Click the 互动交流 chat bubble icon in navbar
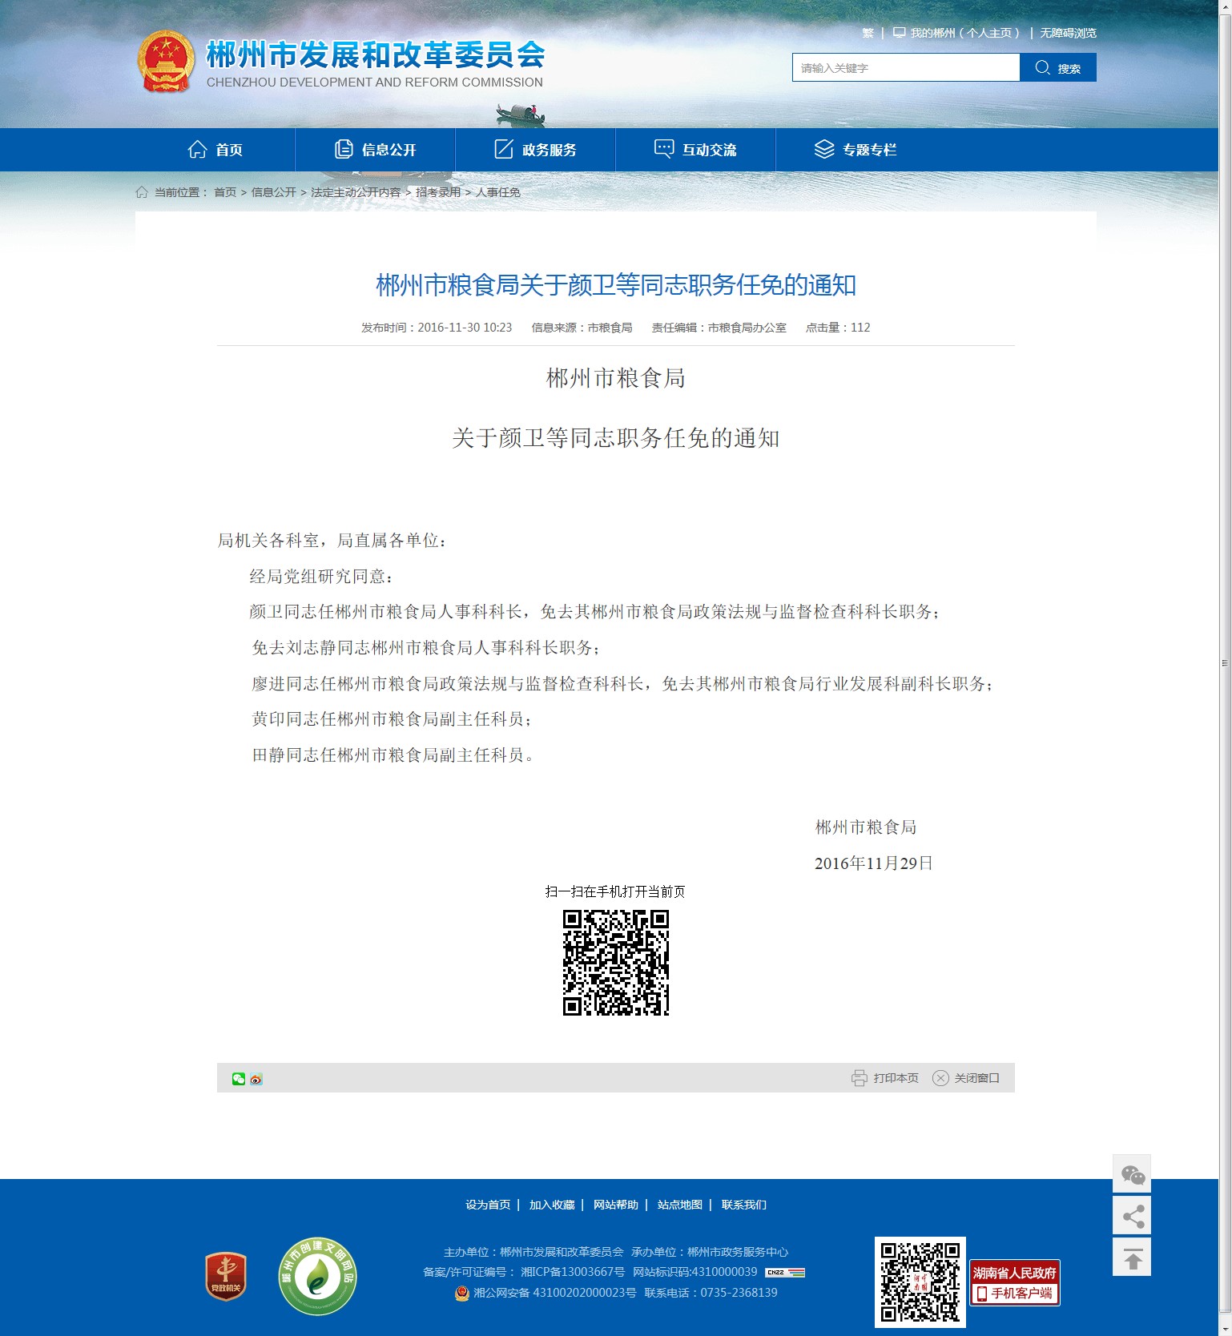The width and height of the screenshot is (1232, 1336). click(664, 149)
